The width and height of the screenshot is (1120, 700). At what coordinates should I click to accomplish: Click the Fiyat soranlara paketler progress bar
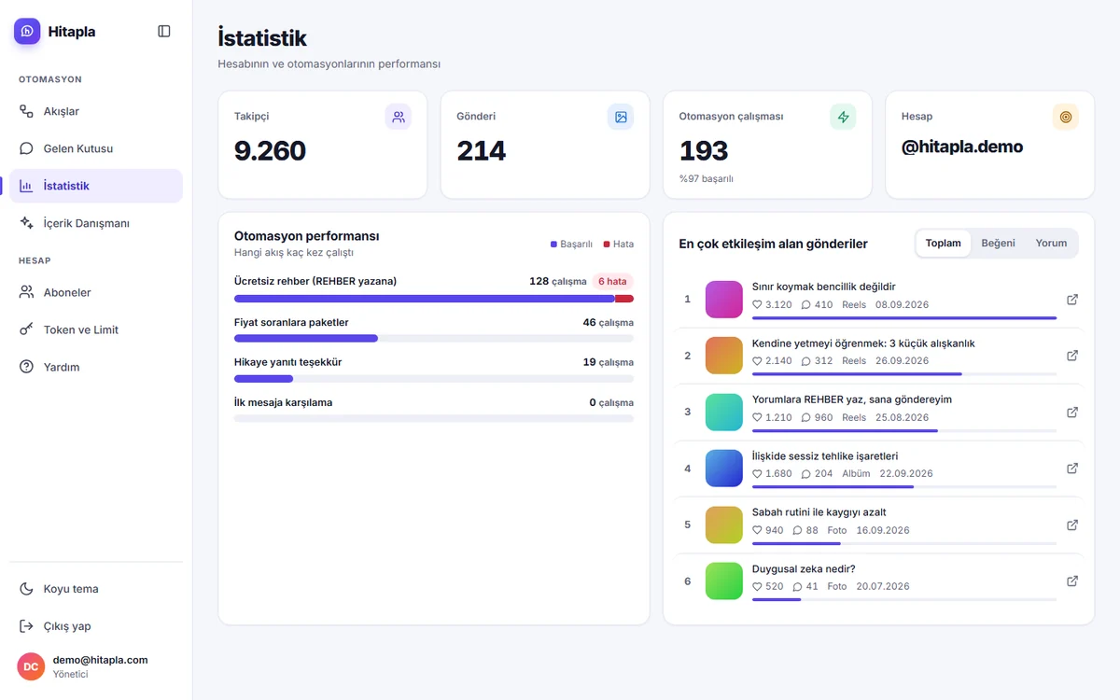[x=434, y=339]
